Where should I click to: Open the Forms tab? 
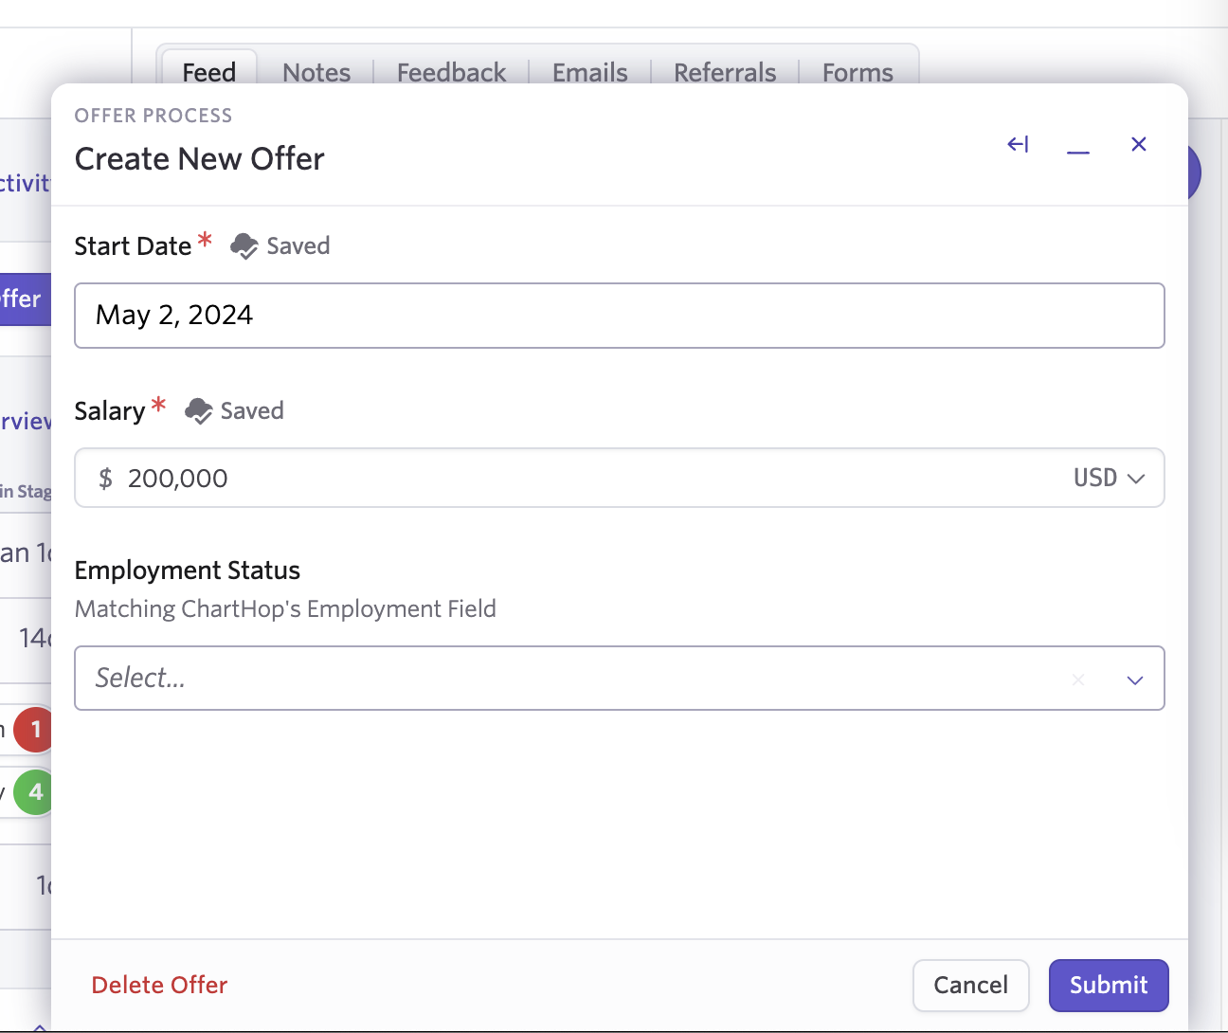[858, 72]
